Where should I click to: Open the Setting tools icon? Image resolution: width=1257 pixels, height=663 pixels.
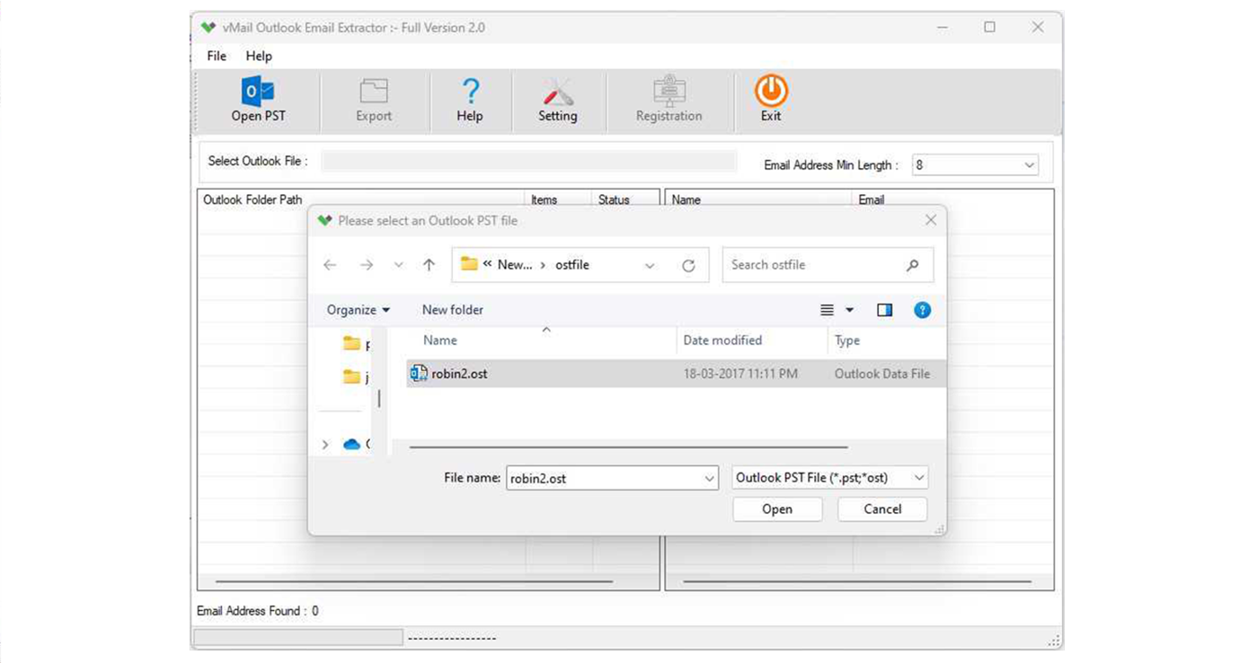[558, 92]
